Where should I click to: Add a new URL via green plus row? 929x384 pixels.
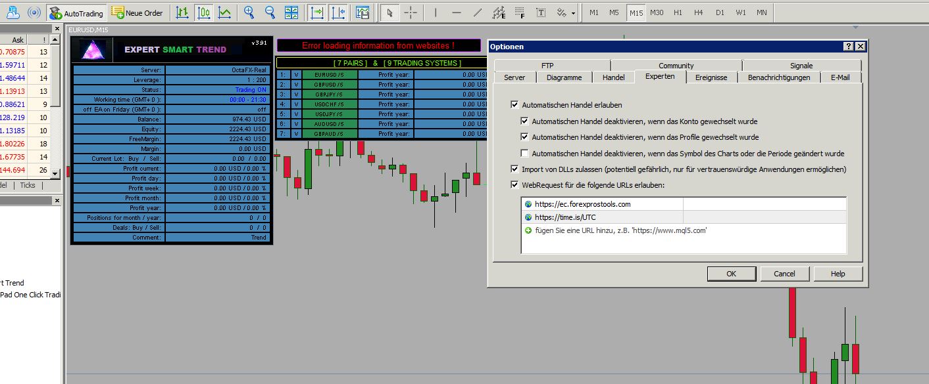tap(684, 230)
